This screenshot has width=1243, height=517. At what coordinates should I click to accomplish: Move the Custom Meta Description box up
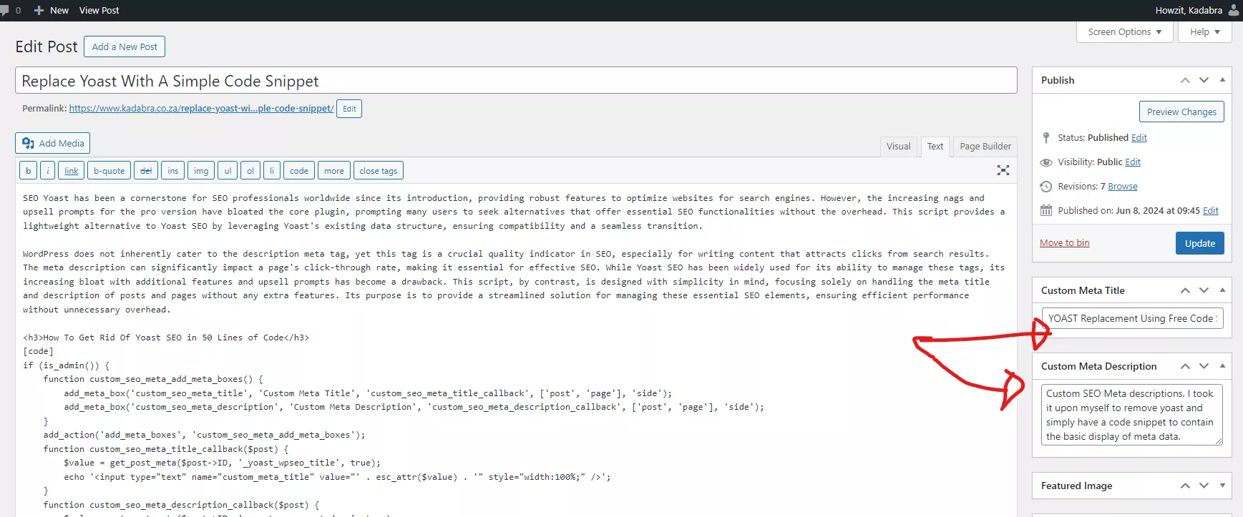click(x=1185, y=366)
